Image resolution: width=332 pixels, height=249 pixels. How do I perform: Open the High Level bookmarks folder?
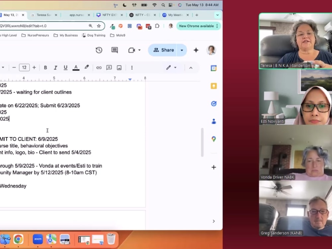click(x=9, y=36)
